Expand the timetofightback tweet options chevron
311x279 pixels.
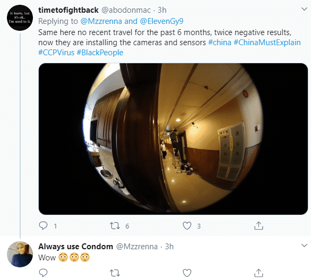coord(304,9)
